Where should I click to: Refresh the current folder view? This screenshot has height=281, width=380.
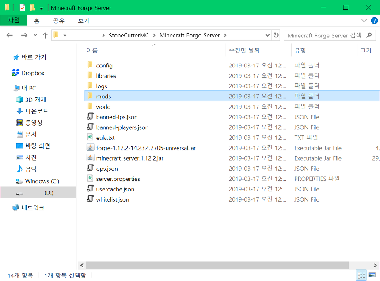point(276,35)
